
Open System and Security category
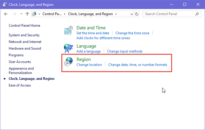24,35
